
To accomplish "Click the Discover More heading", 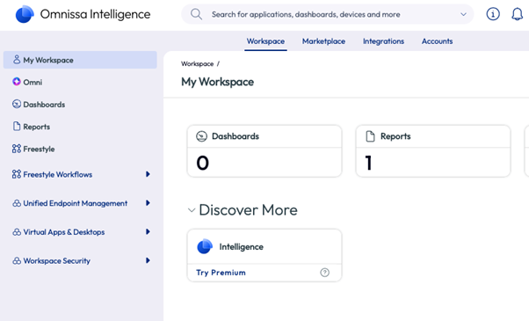I will tap(248, 210).
